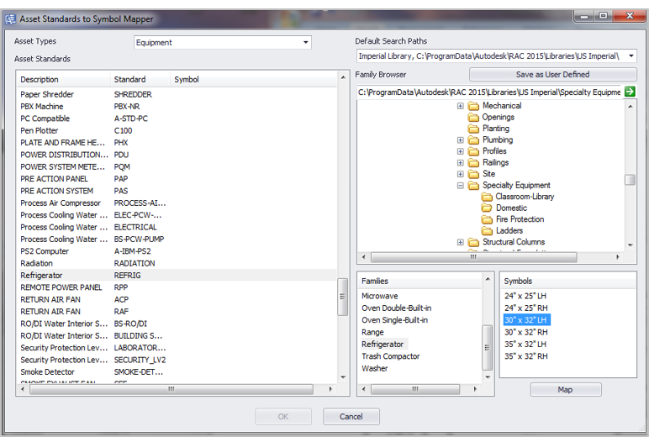649x437 pixels.
Task: Select the Smoke Detector asset row
Action: point(47,372)
